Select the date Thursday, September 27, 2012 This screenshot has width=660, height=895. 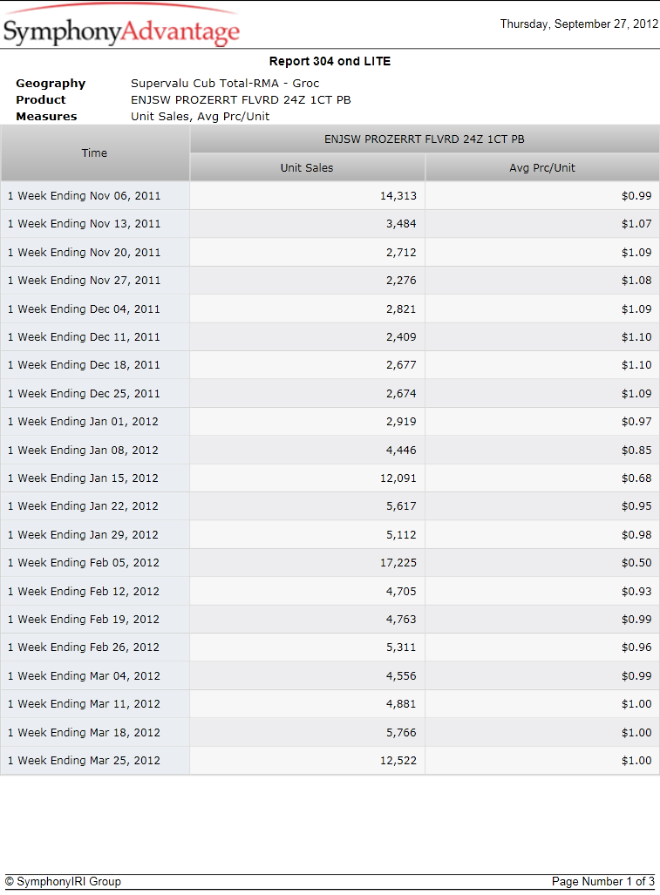[579, 24]
